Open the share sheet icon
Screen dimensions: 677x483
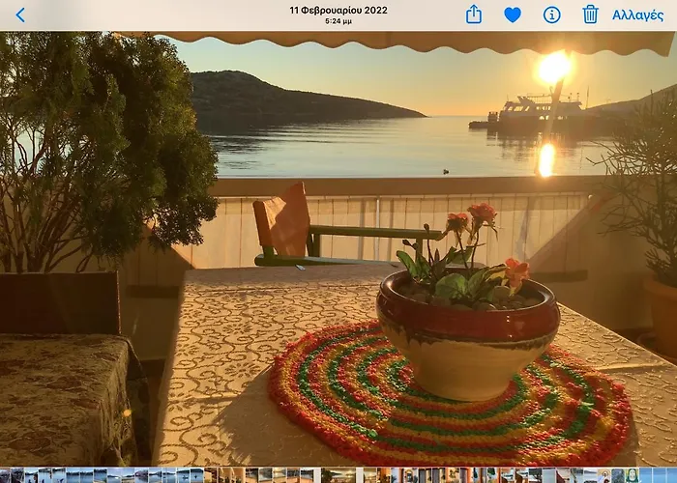473,14
